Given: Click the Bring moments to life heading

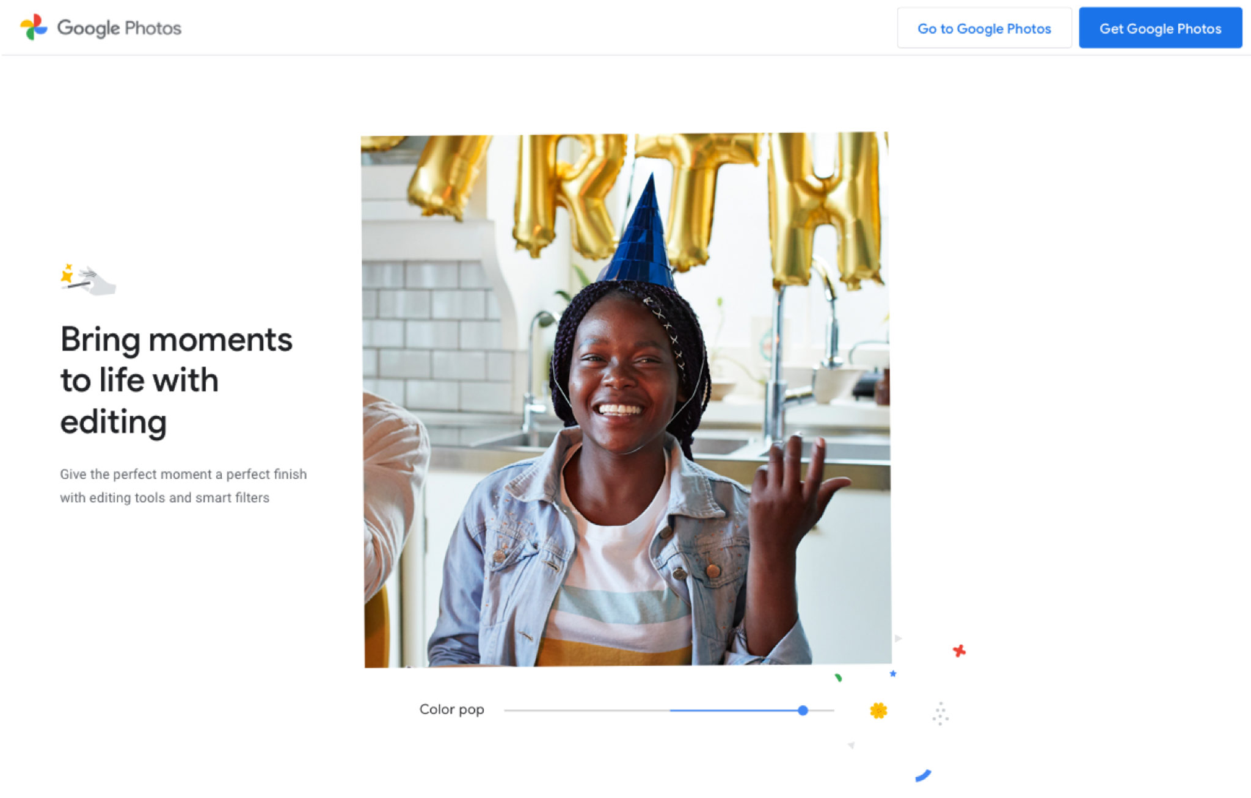Looking at the screenshot, I should (x=176, y=380).
